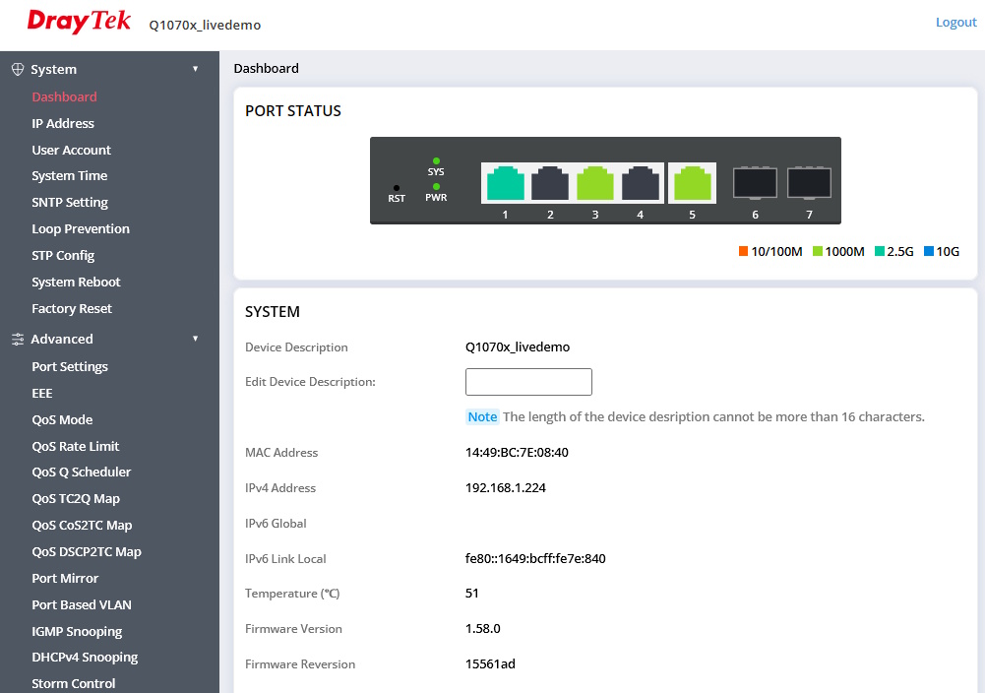Viewport: 985px width, 693px height.
Task: Select SFP port 6 on the switch diagram
Action: click(755, 183)
